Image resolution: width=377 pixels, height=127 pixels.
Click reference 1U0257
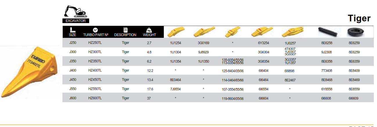(x=290, y=43)
